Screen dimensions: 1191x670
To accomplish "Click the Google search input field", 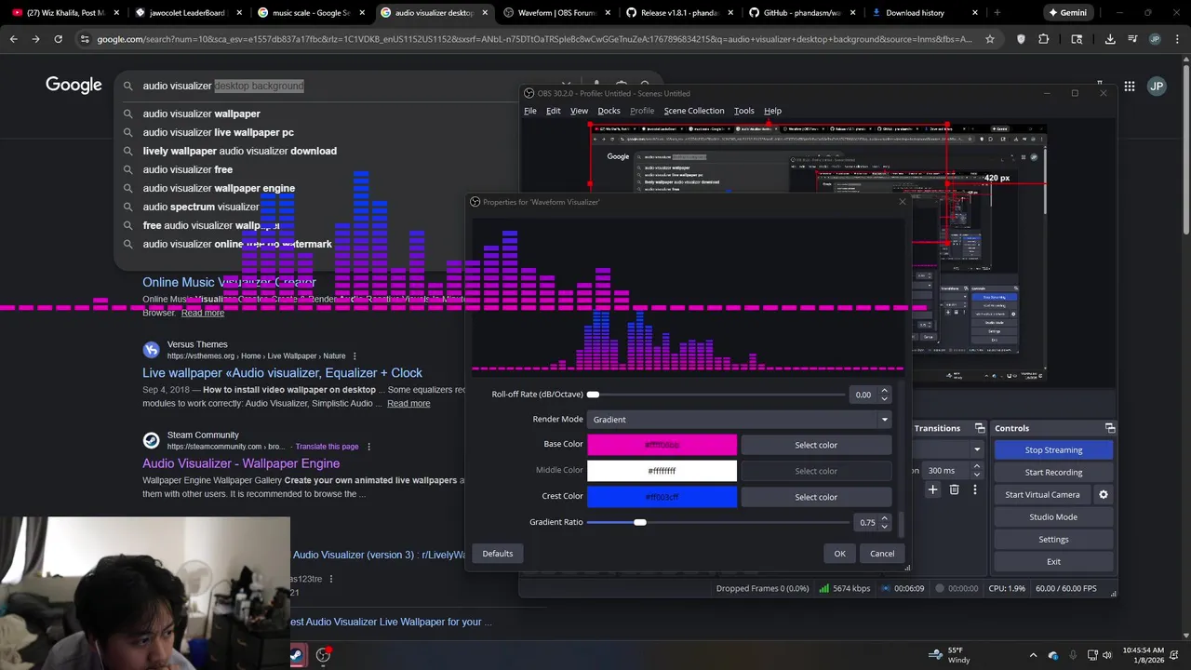I will (344, 86).
